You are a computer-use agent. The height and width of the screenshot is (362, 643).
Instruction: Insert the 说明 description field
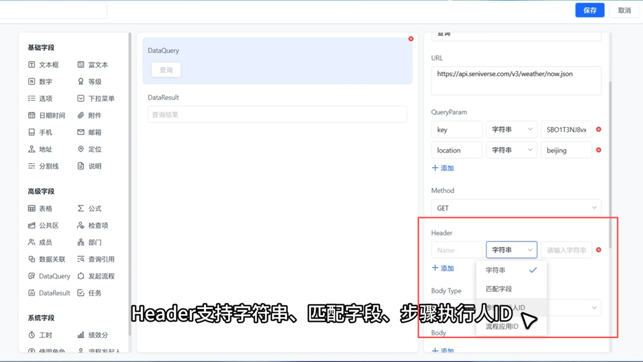(x=89, y=166)
